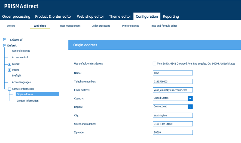The image size is (241, 143).
Task: Open the Country dropdown arrow
Action: pos(190,98)
